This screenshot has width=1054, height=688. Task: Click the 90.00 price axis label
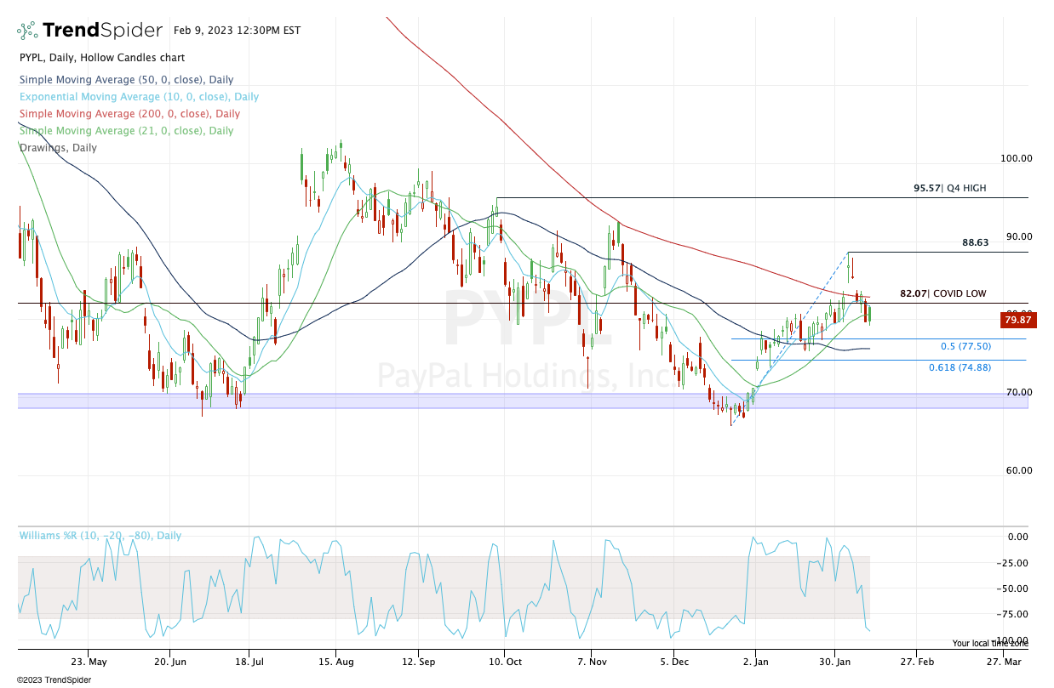point(1019,237)
